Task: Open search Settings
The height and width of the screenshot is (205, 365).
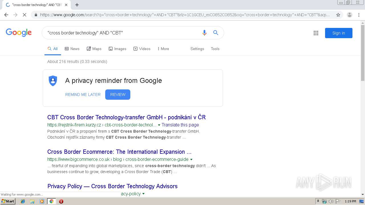Action: point(197,49)
